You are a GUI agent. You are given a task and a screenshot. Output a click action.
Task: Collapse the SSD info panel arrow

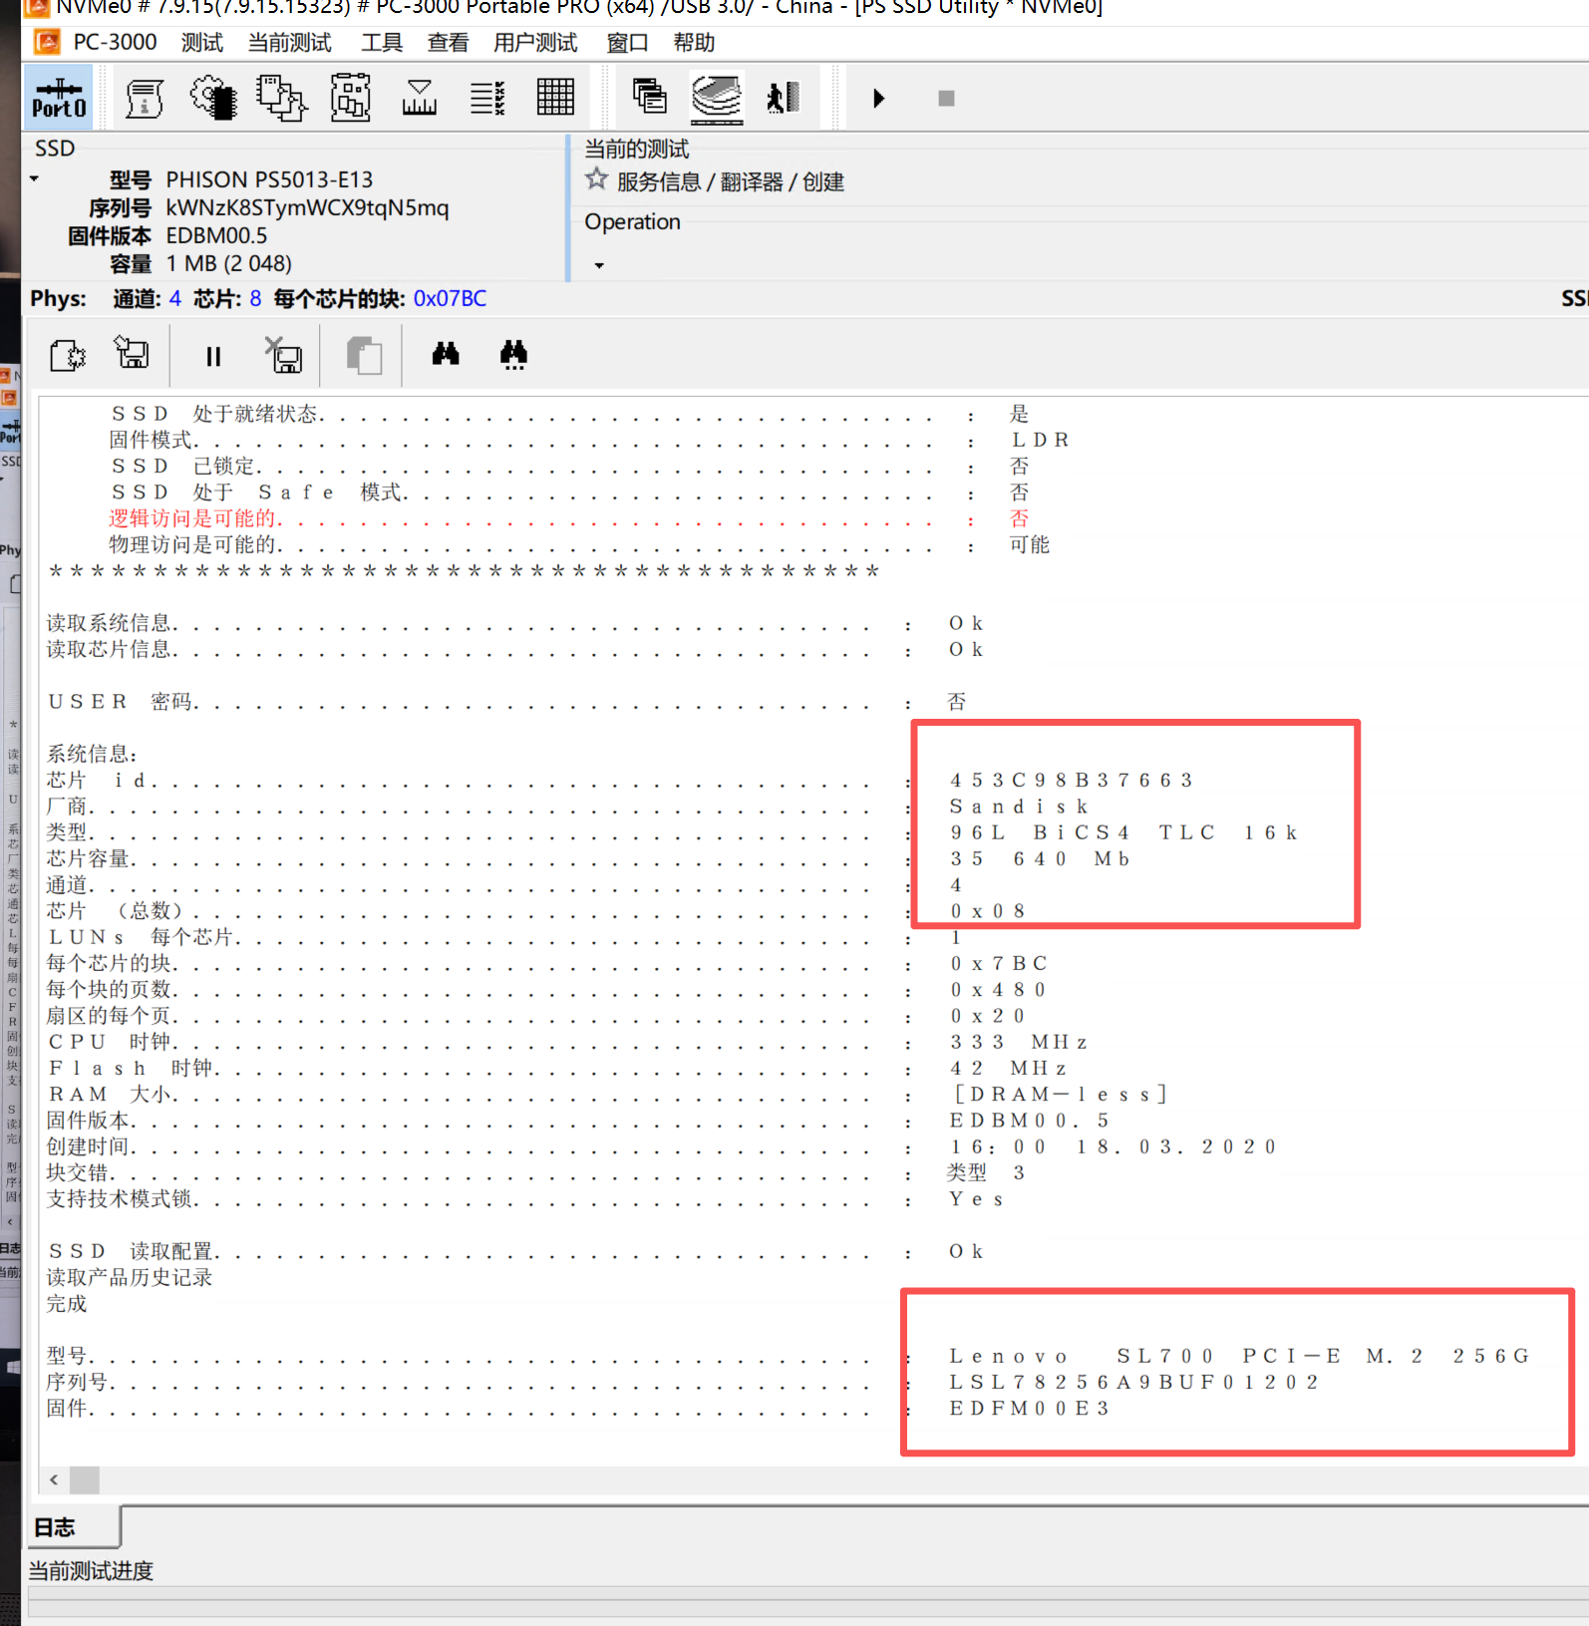coord(34,179)
